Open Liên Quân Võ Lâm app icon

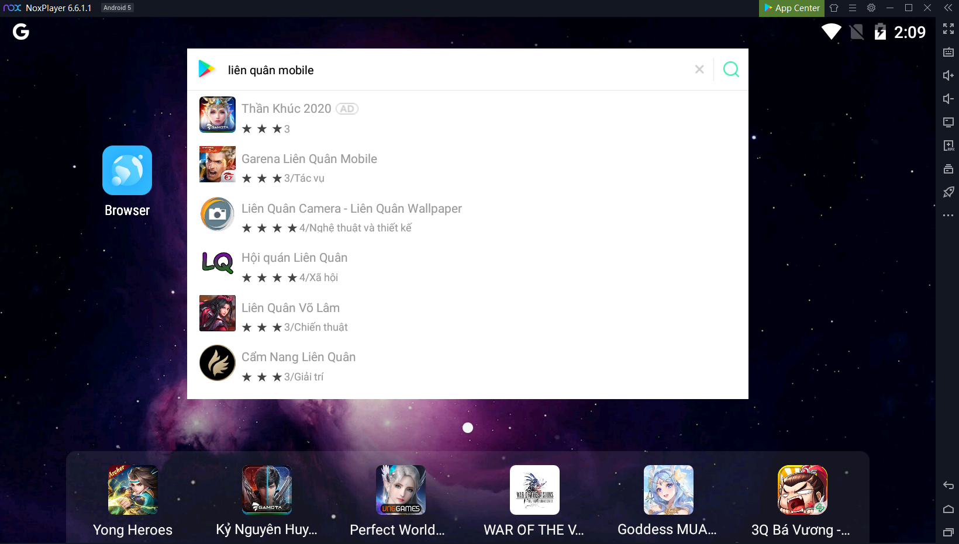coord(218,313)
